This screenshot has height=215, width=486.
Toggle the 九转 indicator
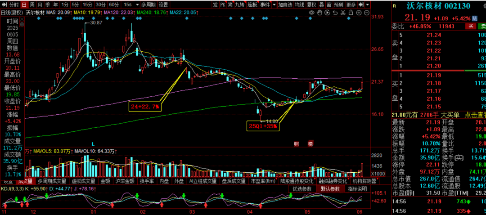coord(239,4)
